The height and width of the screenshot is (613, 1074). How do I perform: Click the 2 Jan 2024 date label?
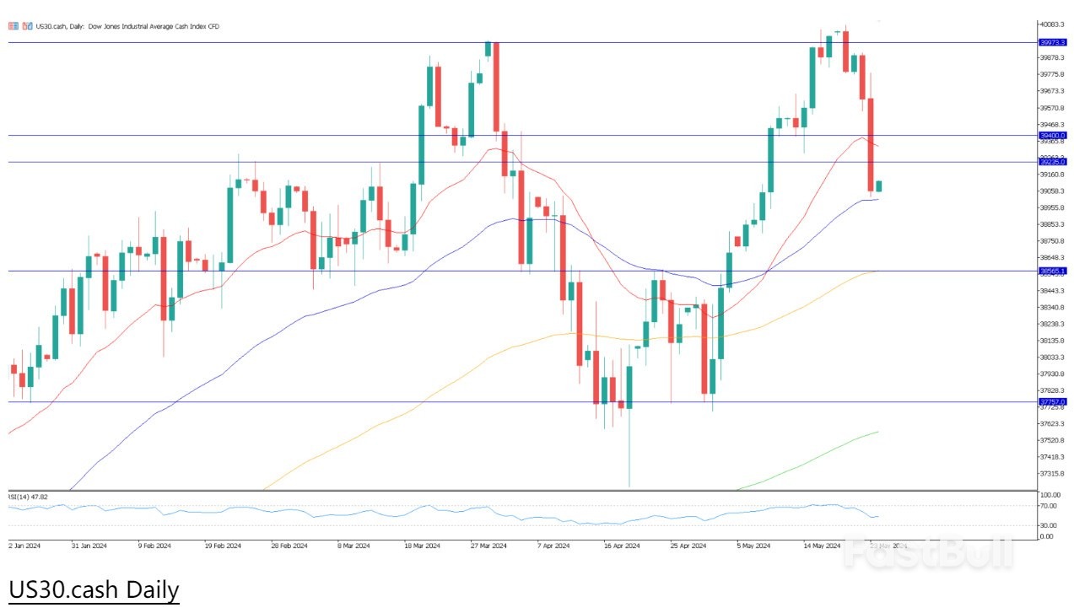click(25, 546)
